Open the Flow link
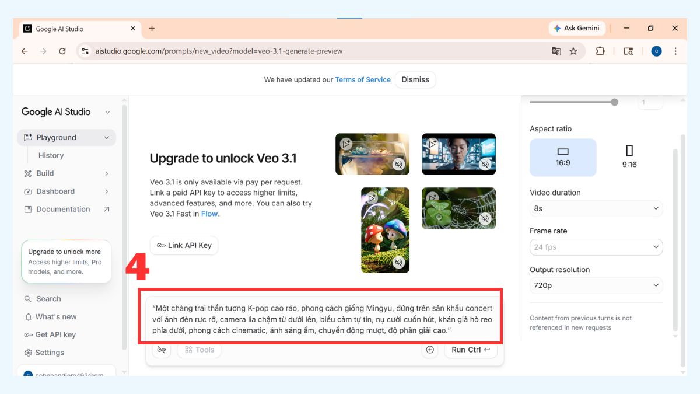700x394 pixels. pyautogui.click(x=209, y=214)
